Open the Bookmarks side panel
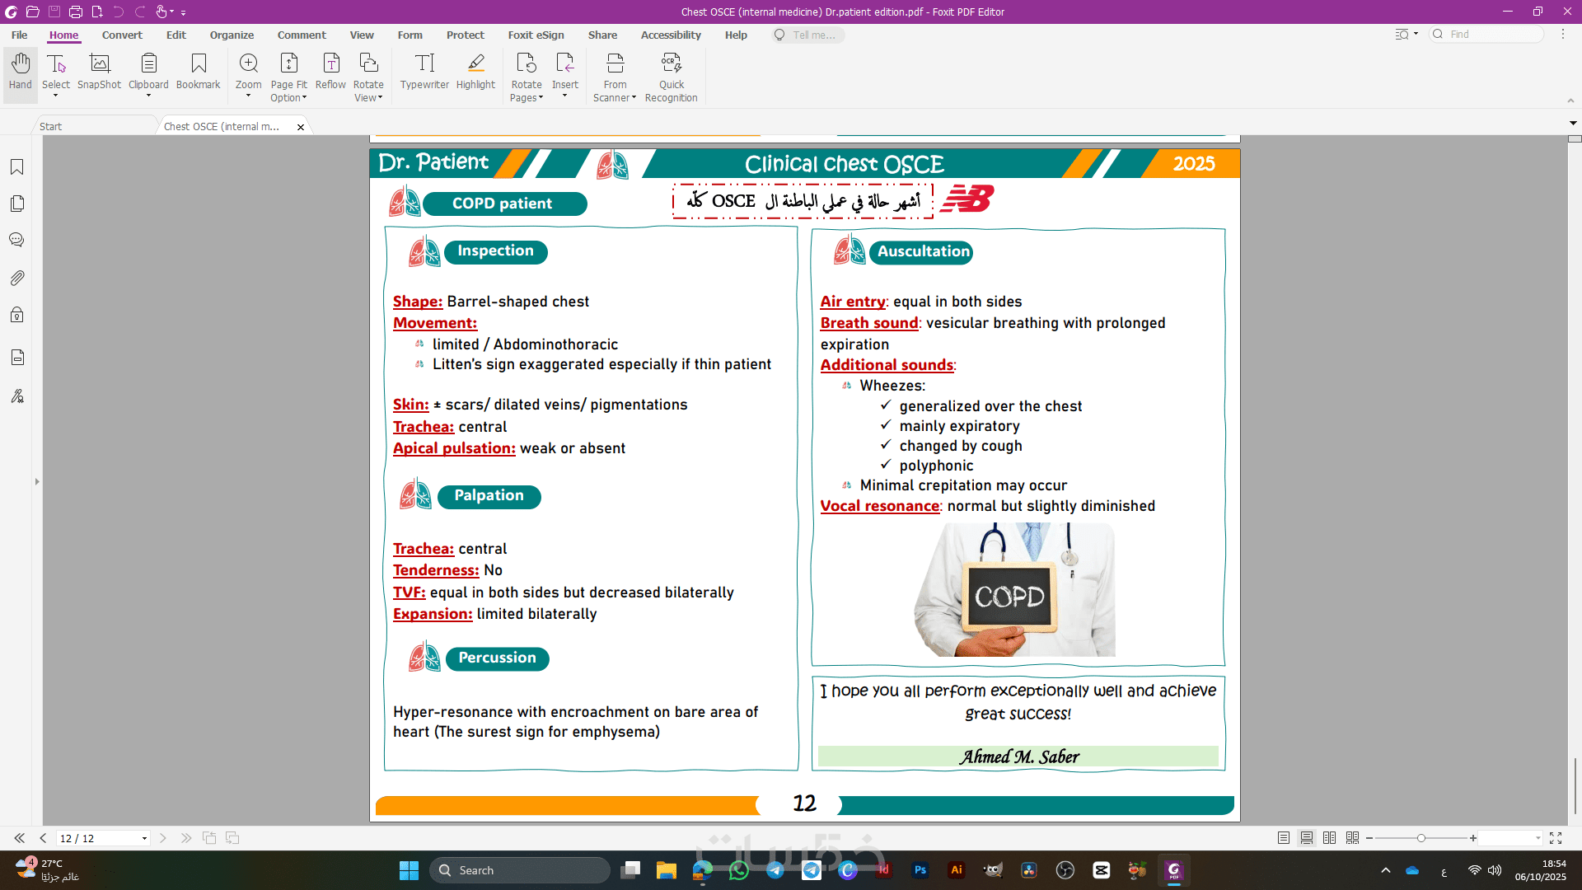The width and height of the screenshot is (1582, 890). [16, 167]
